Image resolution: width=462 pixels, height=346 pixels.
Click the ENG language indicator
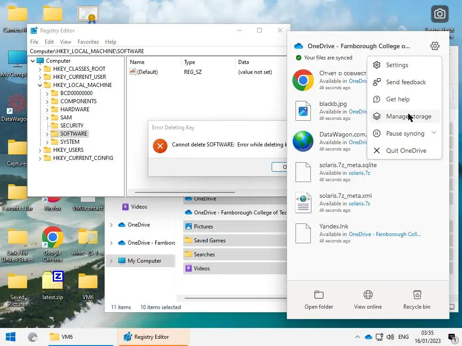click(x=403, y=337)
